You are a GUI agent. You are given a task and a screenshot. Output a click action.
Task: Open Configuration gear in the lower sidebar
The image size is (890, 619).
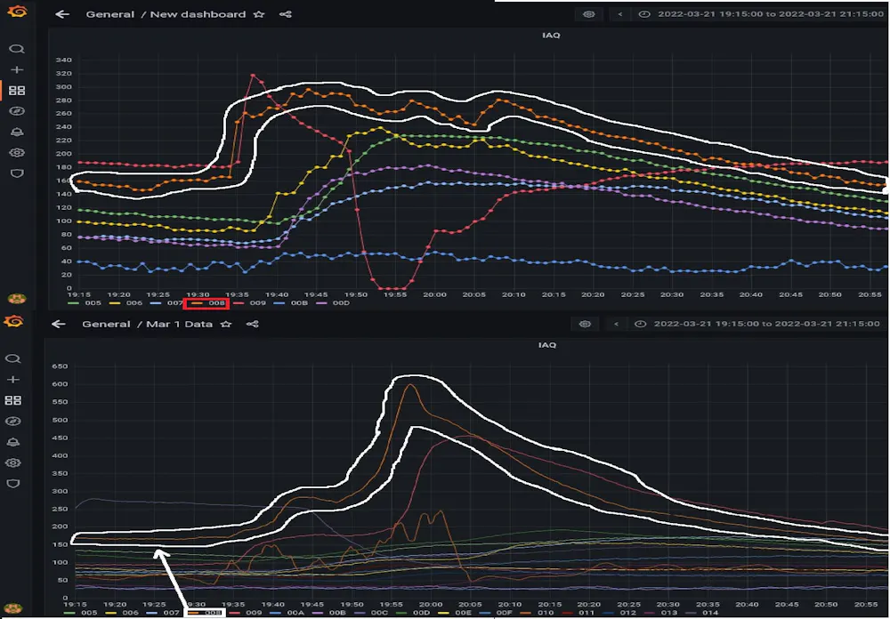coord(13,462)
